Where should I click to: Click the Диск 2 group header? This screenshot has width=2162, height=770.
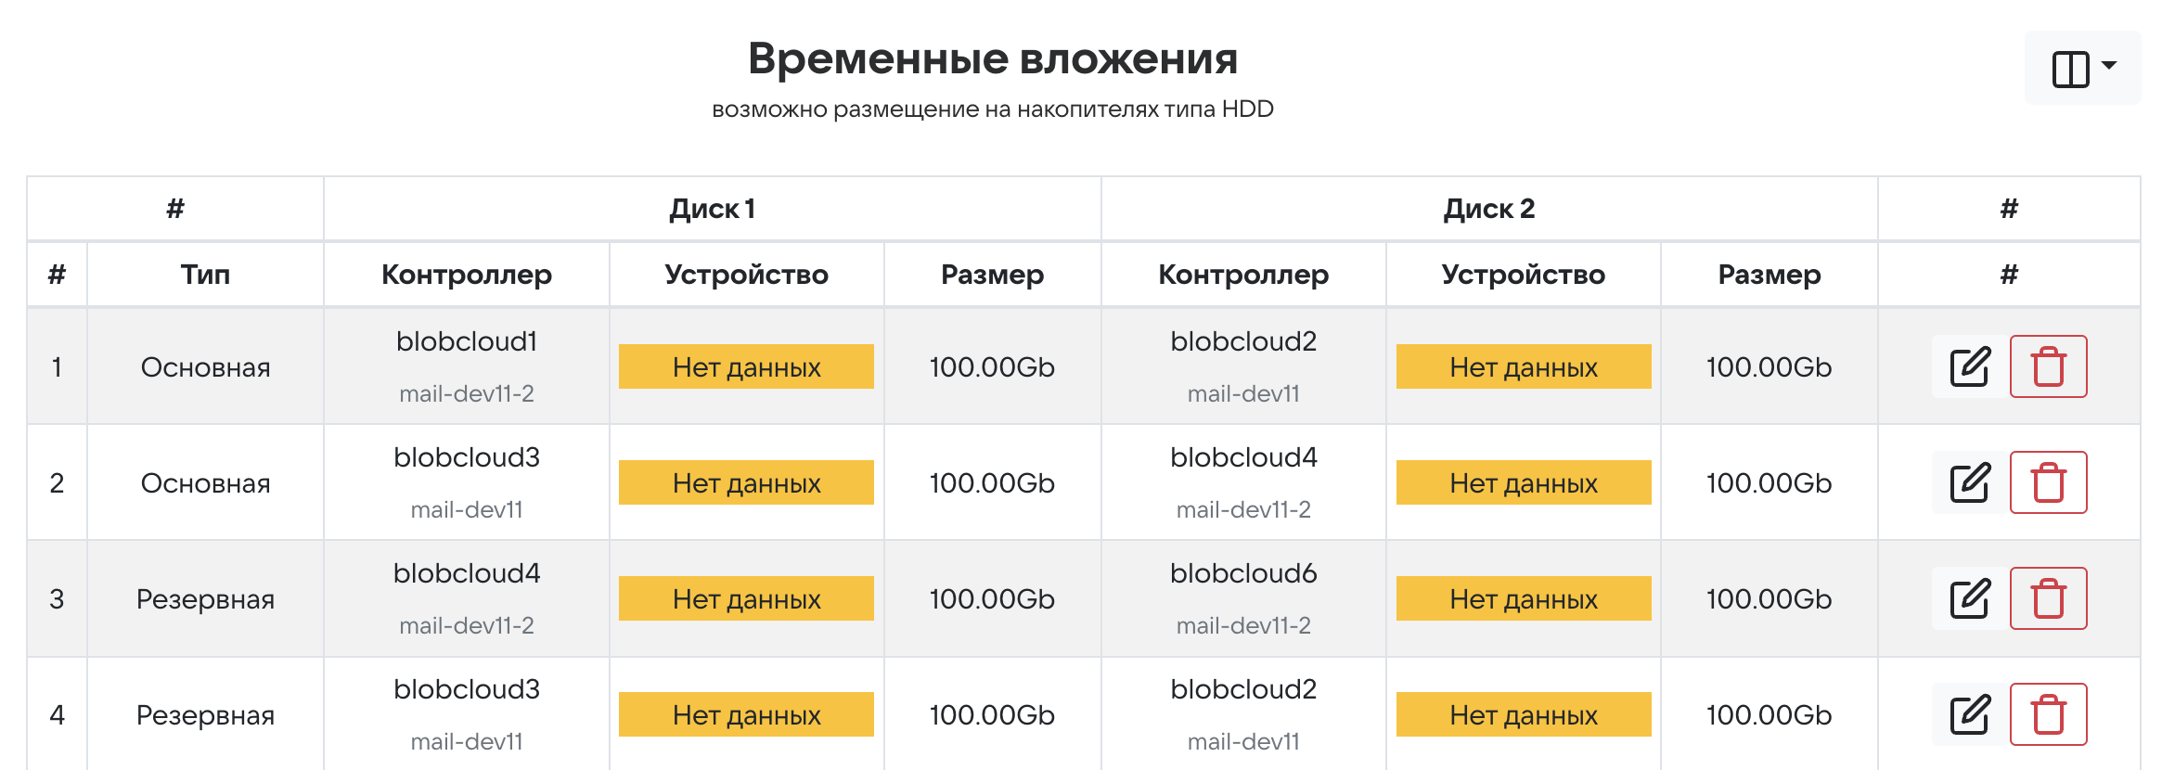tap(1488, 209)
